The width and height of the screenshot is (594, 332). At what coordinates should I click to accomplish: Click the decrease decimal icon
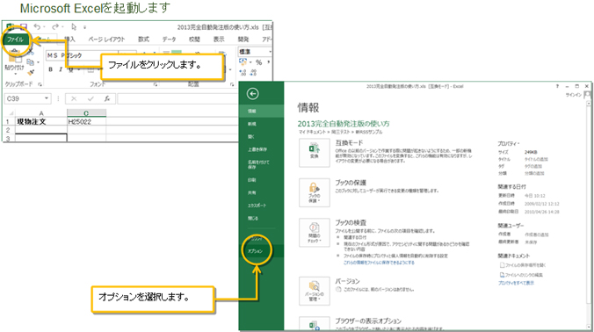[x=253, y=73]
